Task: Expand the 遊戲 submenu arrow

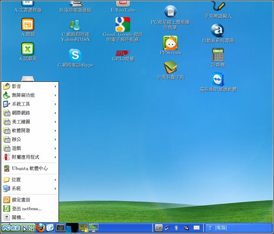Action: coord(55,148)
